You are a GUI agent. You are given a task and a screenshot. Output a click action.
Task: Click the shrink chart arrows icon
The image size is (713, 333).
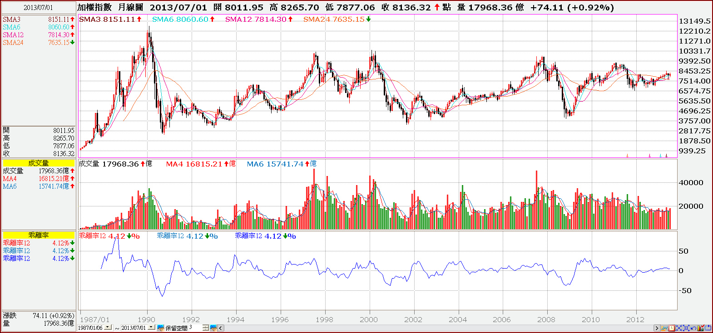679,328
